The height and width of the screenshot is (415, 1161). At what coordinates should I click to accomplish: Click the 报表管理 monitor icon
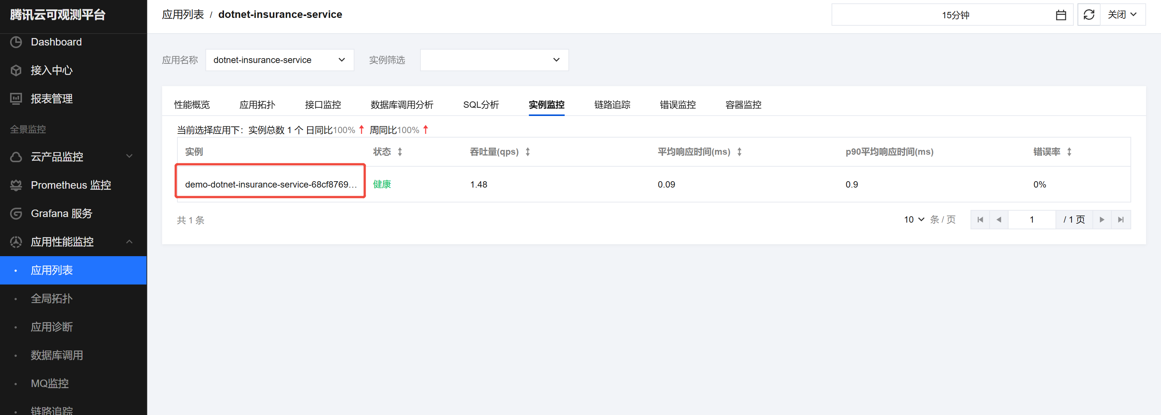[16, 98]
